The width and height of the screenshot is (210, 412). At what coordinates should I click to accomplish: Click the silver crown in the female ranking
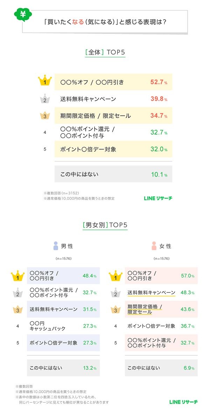point(115,293)
